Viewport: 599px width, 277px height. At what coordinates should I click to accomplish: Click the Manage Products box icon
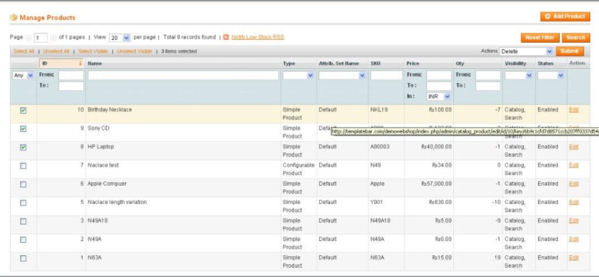14,18
